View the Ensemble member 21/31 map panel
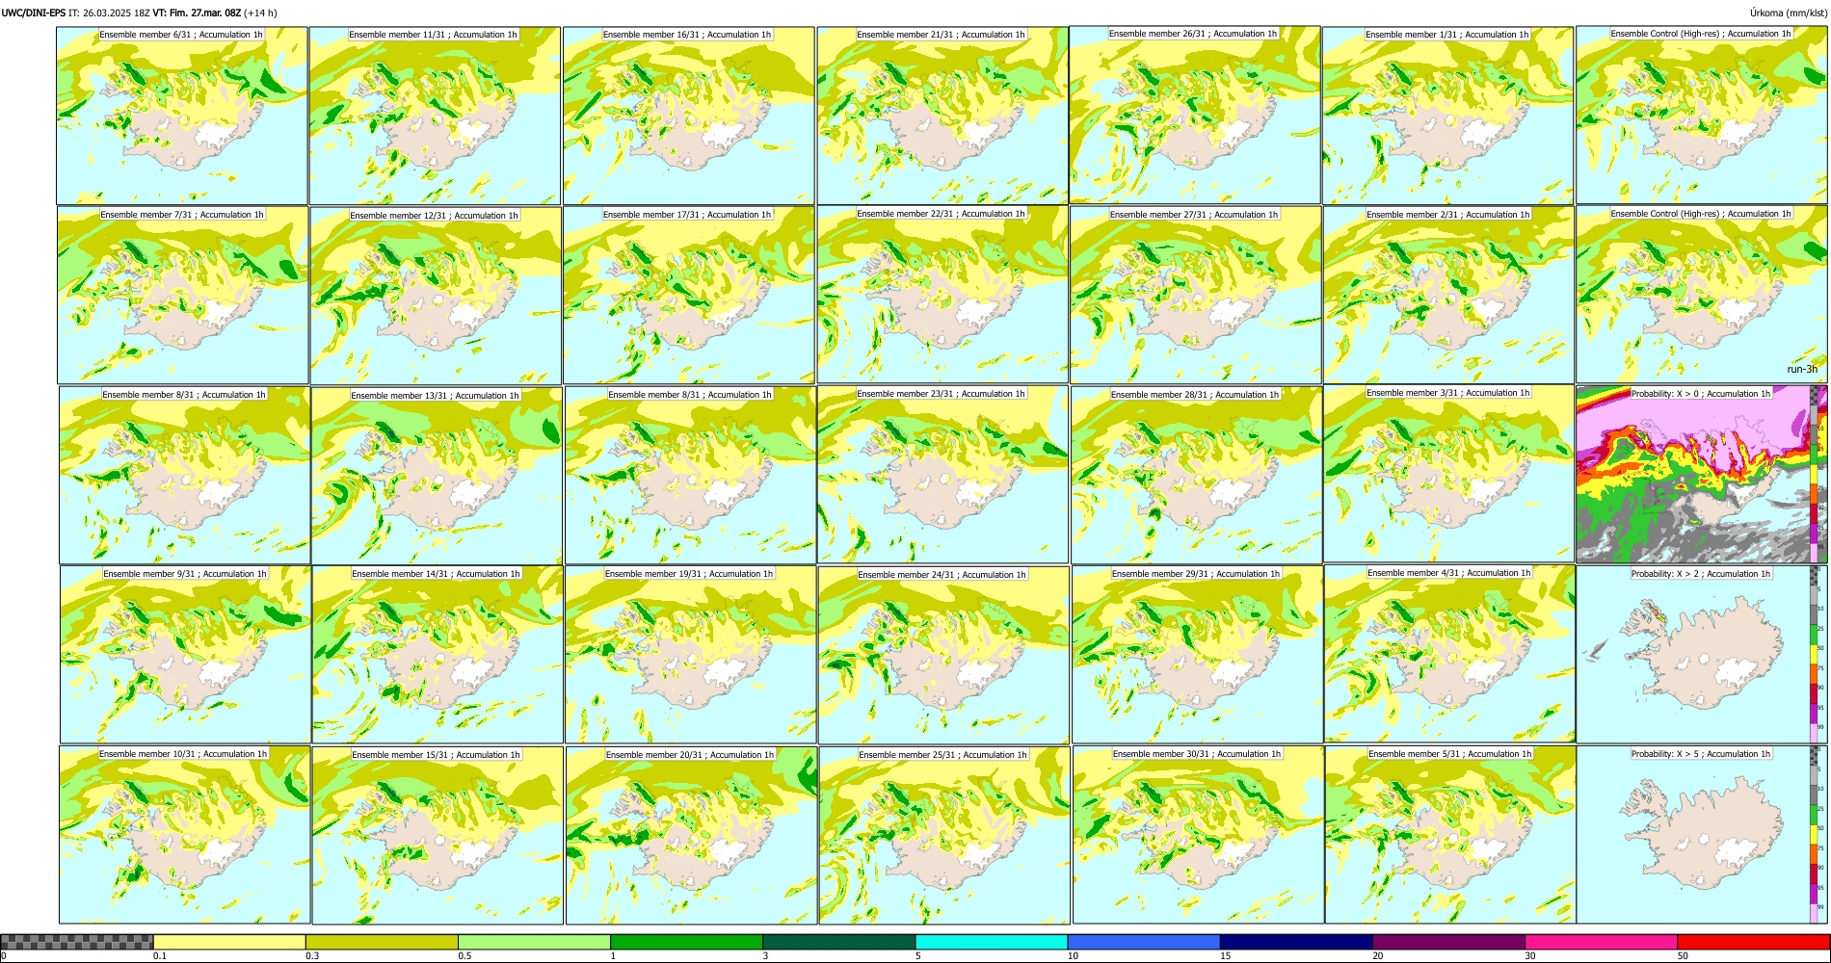 (942, 116)
